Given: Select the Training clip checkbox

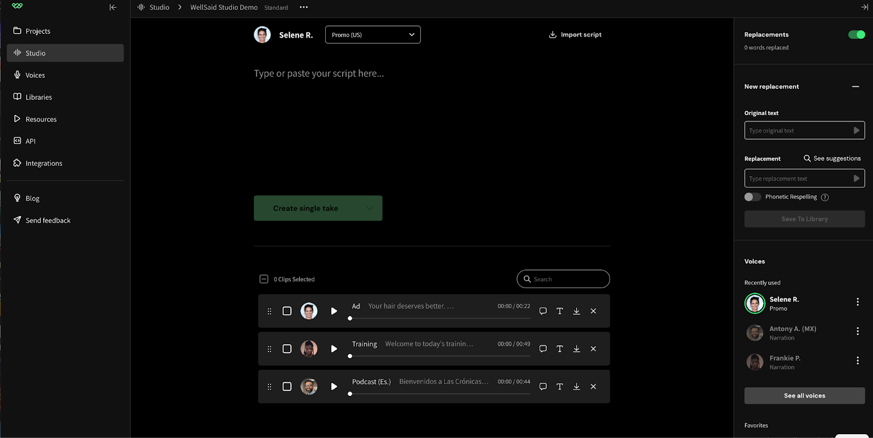Looking at the screenshot, I should click(x=287, y=349).
